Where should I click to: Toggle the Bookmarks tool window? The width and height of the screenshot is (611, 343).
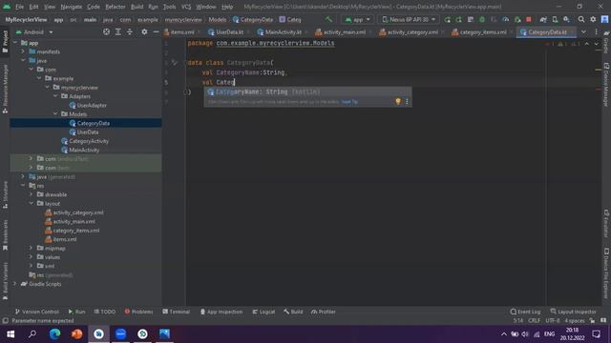coord(5,235)
